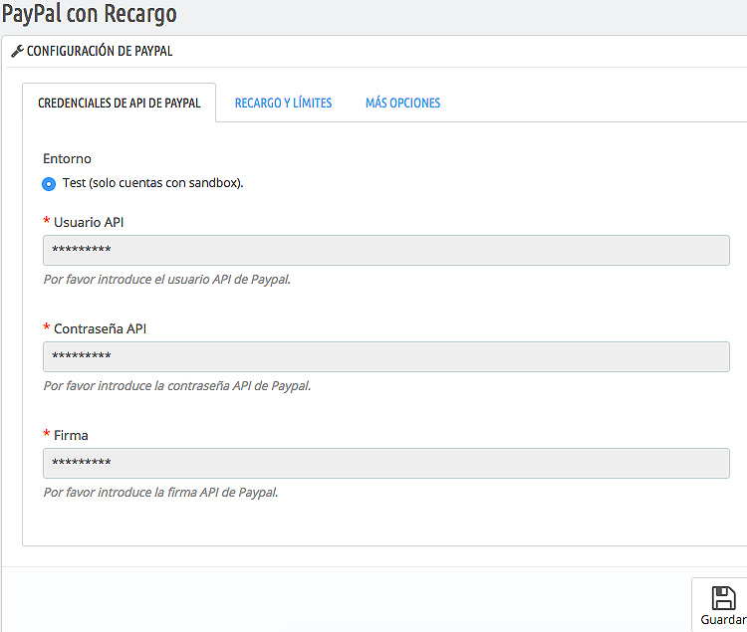This screenshot has height=632, width=747.
Task: Switch to the Recargo y Límites tab
Action: 283,103
